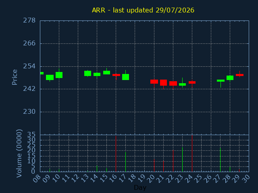Click the red volume bar on day 22
Screen dimensions: 258x193
coord(173,161)
